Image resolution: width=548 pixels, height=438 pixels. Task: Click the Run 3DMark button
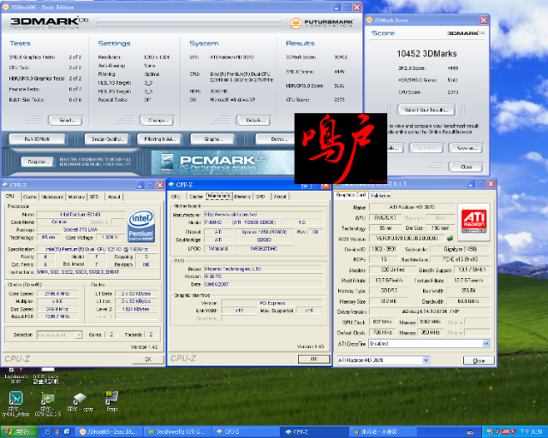pyautogui.click(x=37, y=139)
